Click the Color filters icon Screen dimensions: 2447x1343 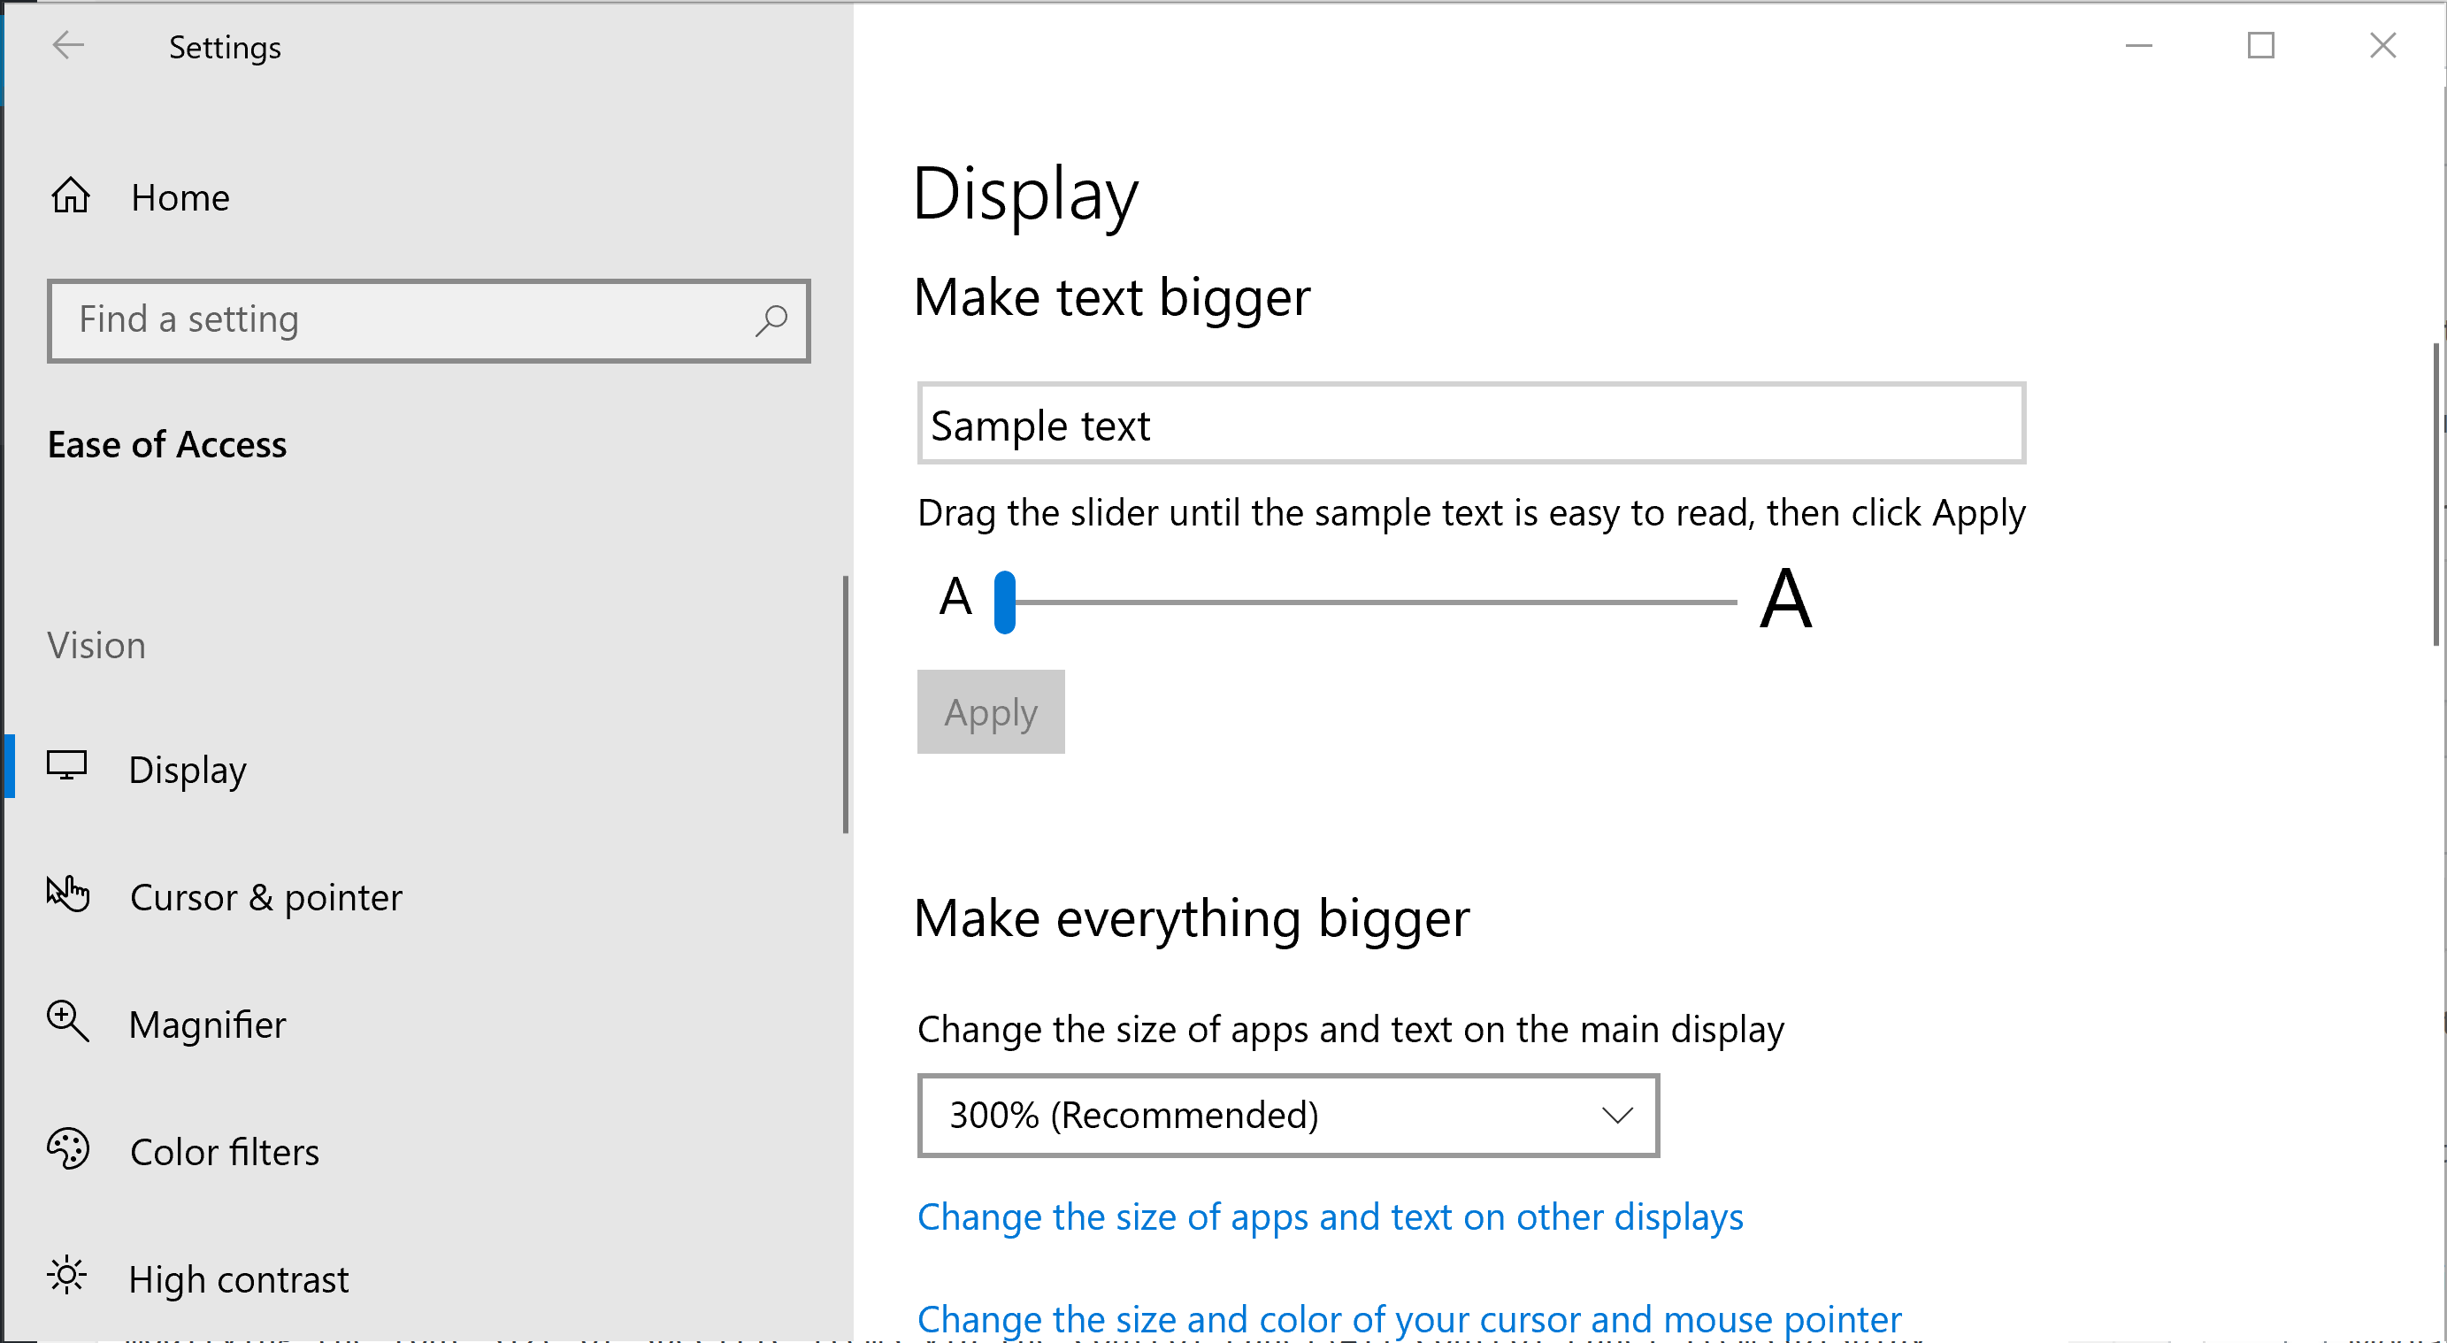68,1151
